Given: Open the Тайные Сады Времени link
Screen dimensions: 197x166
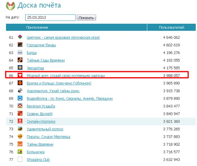Looking at the screenshot, I should click(x=46, y=60).
